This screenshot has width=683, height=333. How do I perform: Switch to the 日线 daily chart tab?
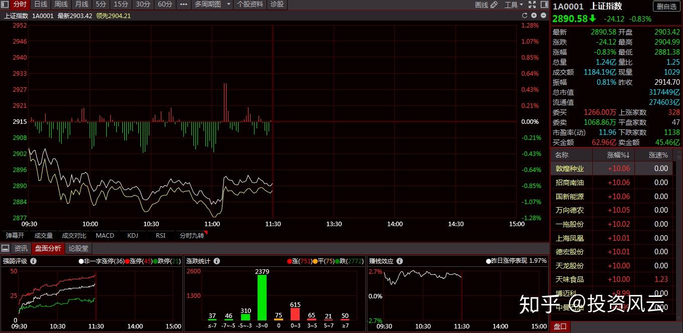point(41,5)
